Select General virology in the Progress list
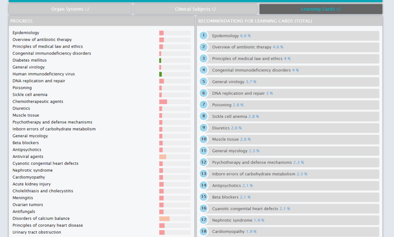 tap(29, 67)
